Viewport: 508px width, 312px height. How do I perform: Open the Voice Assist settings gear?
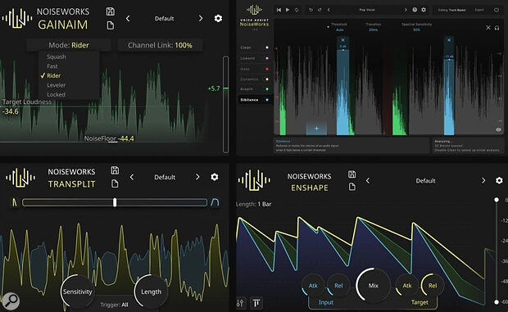pos(424,10)
